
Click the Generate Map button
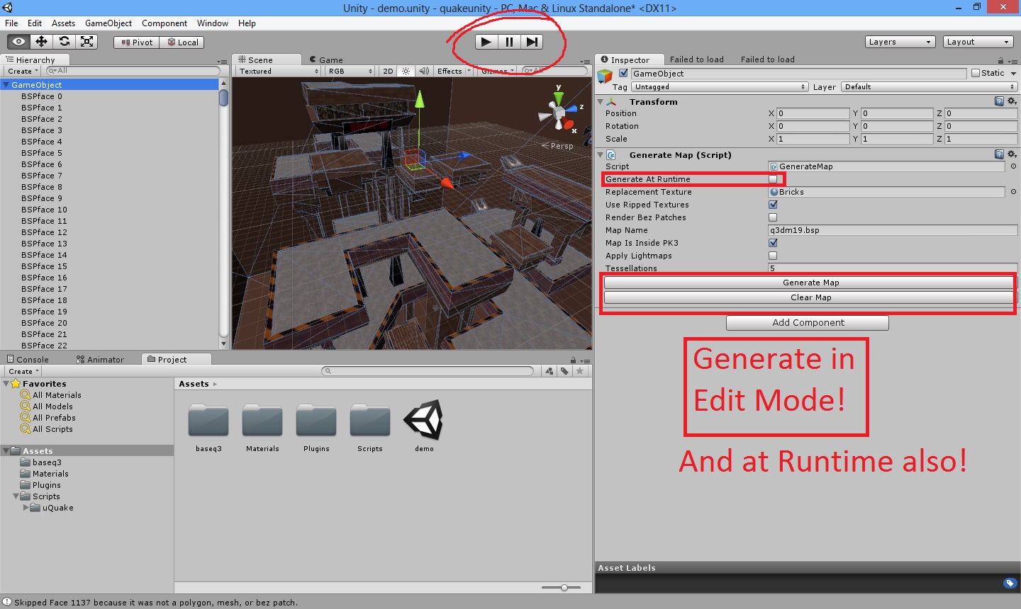pos(810,283)
